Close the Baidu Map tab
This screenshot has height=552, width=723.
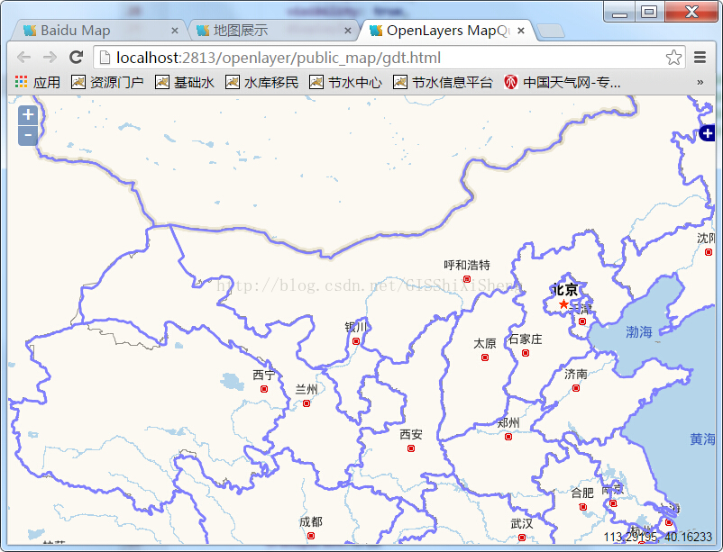[175, 31]
